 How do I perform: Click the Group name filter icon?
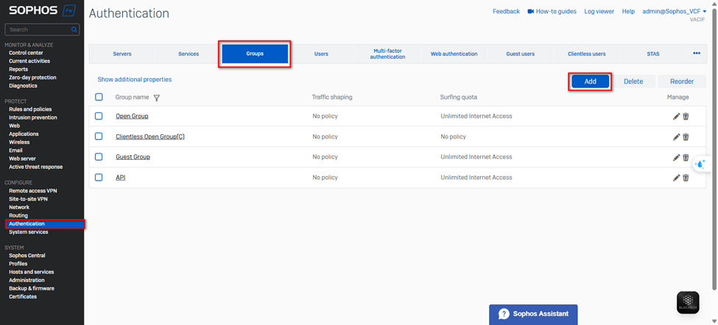coord(157,97)
